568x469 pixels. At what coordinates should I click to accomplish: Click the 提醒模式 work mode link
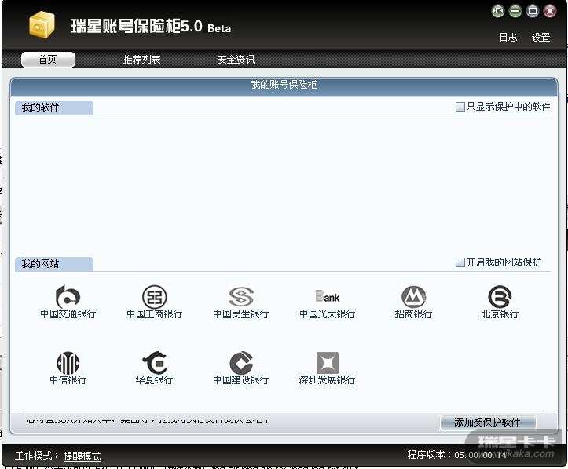click(82, 456)
